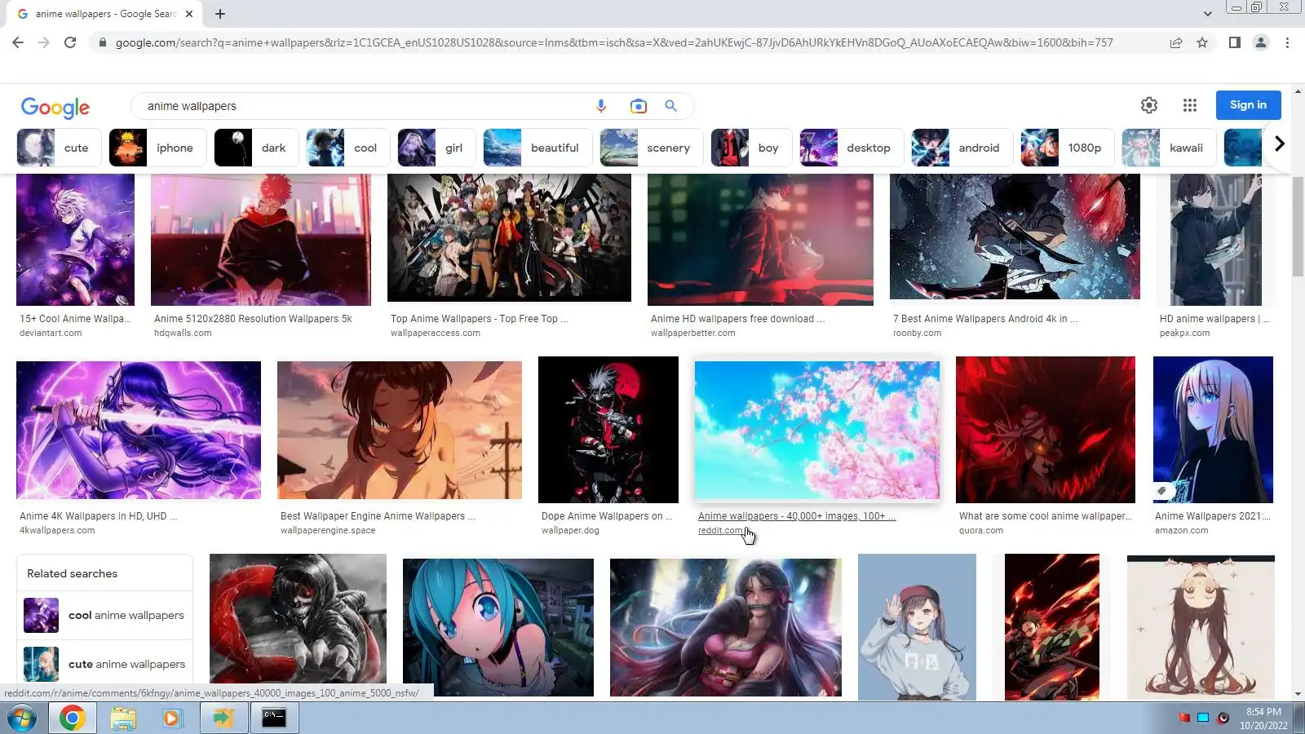Bookmark this tab with the star icon
The image size is (1305, 734).
[1202, 42]
